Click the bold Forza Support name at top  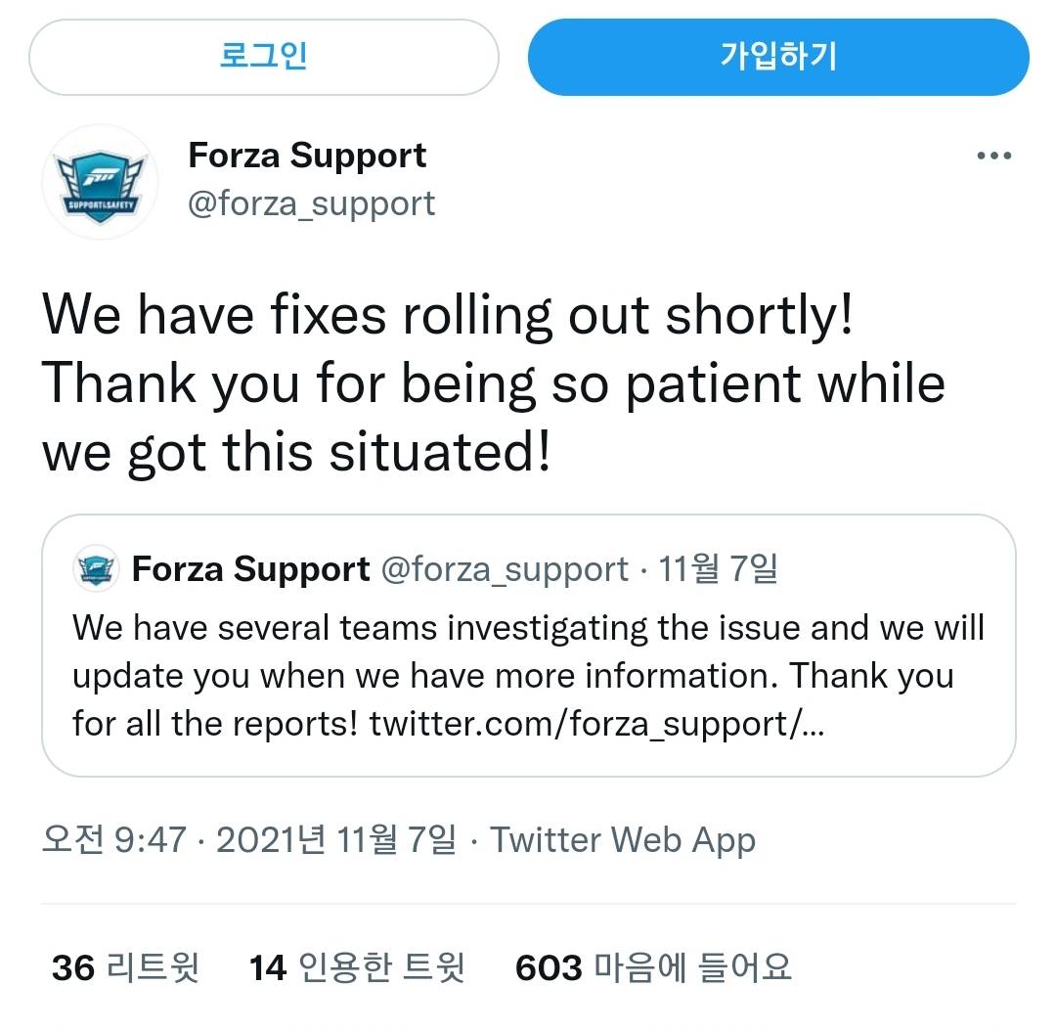tap(307, 156)
